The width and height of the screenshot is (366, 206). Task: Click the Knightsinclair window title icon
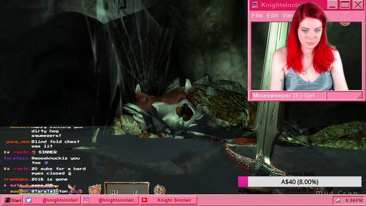(x=255, y=5)
